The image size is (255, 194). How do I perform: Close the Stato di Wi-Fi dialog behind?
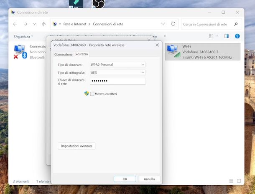tap(149, 40)
